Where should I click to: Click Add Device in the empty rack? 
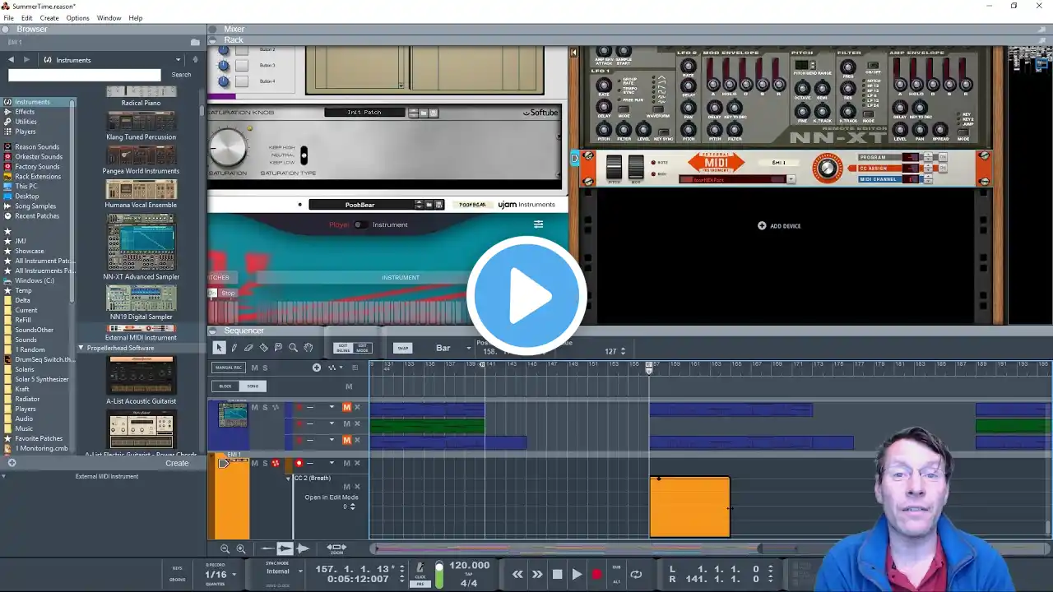point(779,225)
